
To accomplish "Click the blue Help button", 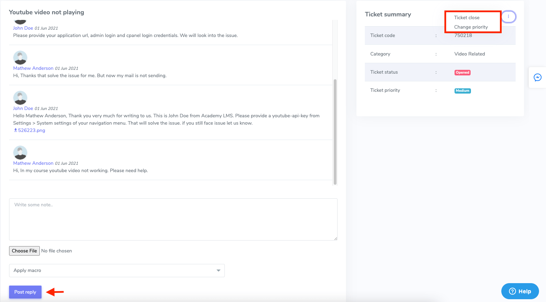I will click(x=520, y=291).
